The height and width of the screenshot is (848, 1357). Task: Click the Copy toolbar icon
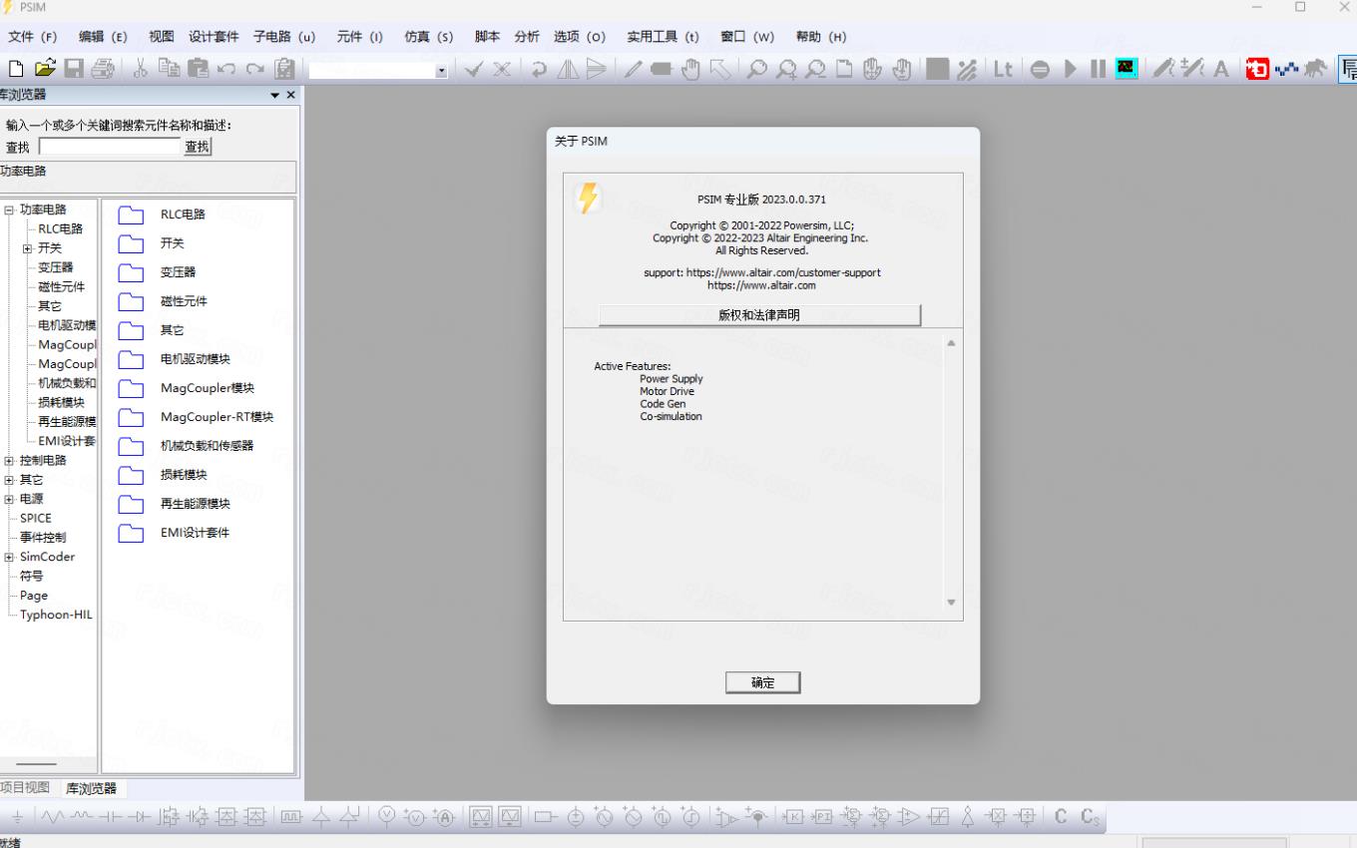pyautogui.click(x=170, y=69)
